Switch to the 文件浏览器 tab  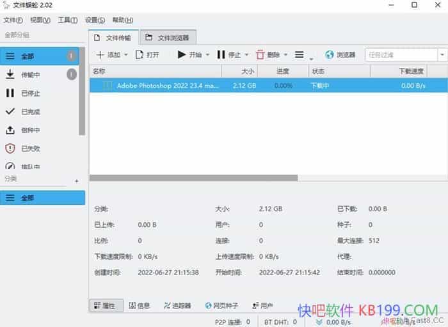pos(168,37)
